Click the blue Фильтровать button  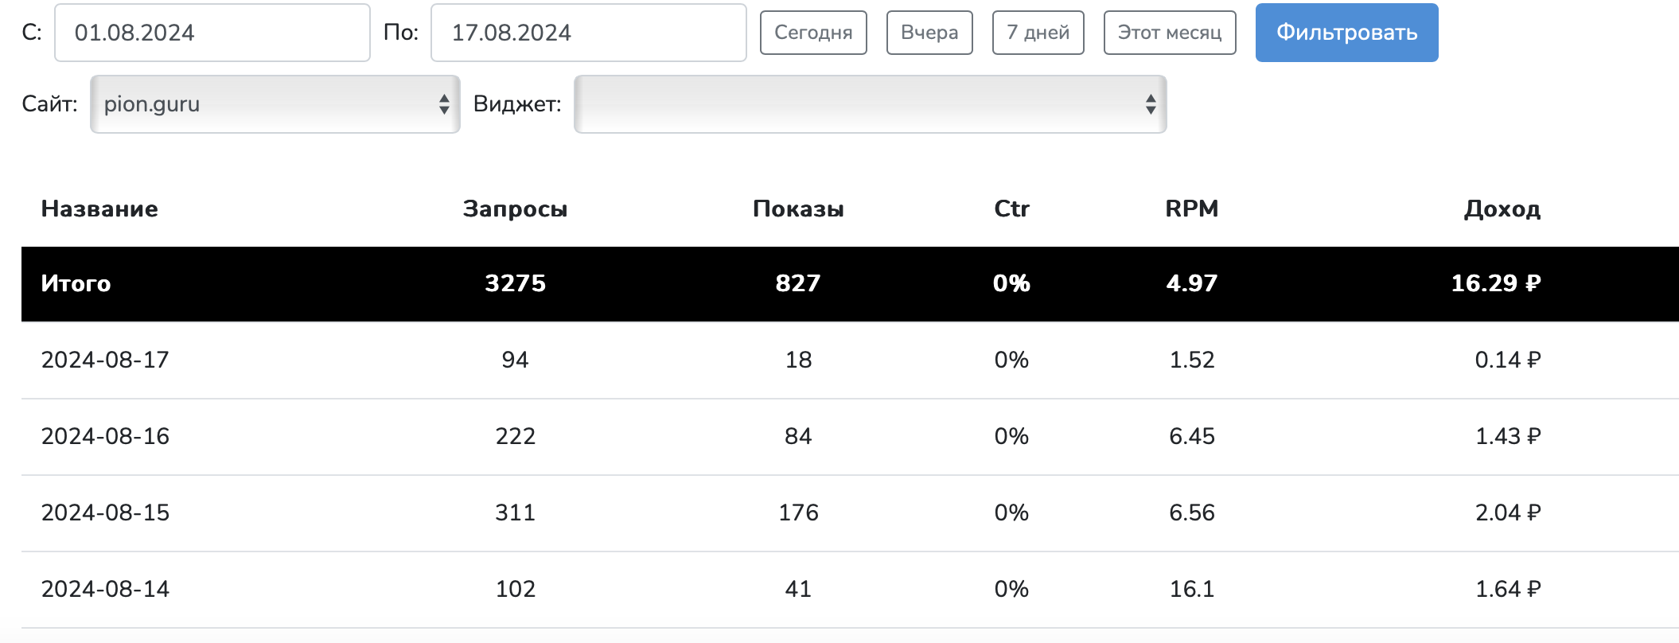[x=1346, y=33]
